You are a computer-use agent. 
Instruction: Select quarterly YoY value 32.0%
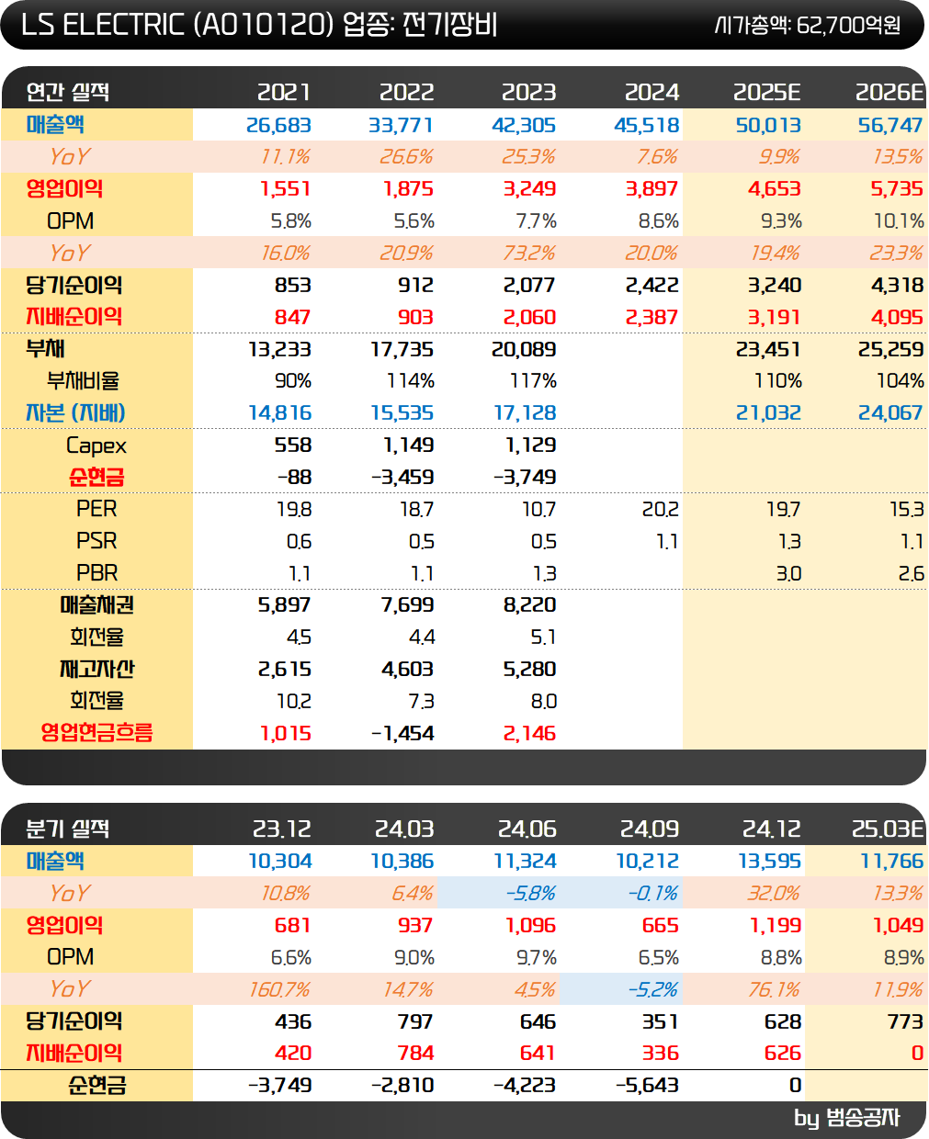775,894
